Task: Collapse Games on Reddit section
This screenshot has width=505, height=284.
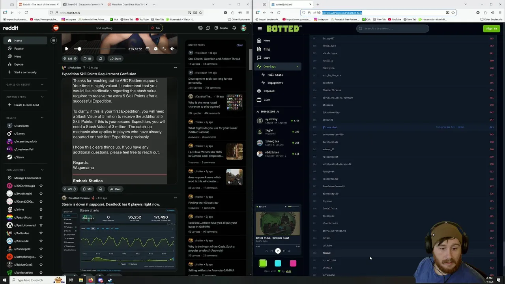Action: point(42,84)
